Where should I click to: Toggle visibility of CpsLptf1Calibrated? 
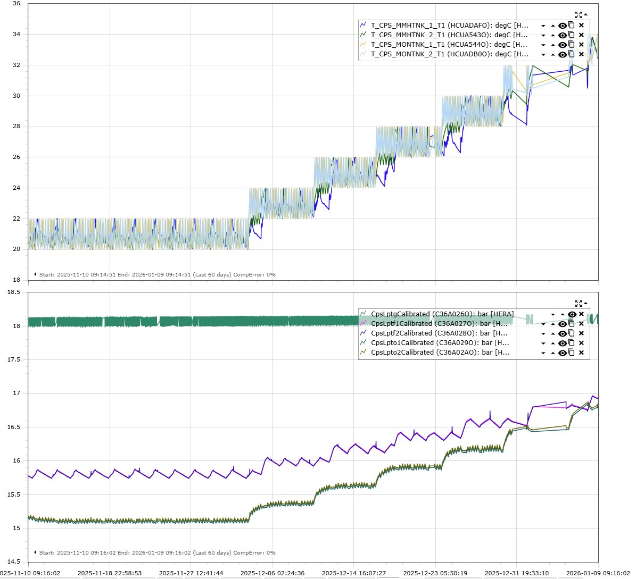tap(562, 324)
